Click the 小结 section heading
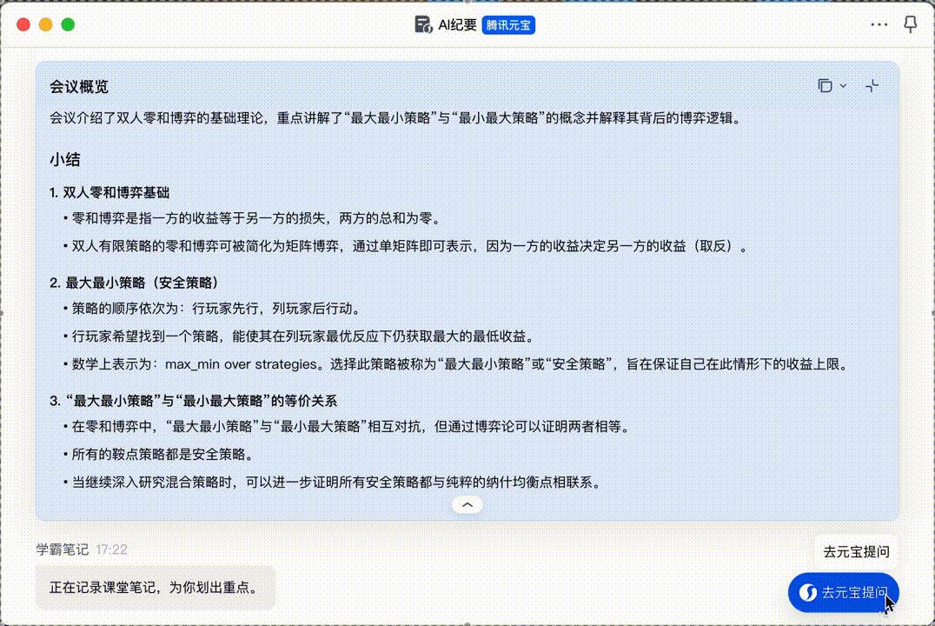This screenshot has height=626, width=935. (x=65, y=160)
